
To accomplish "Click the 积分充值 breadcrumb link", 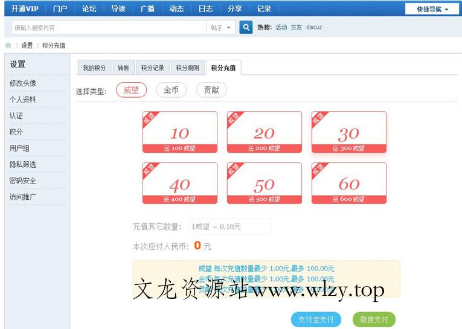I will [x=54, y=45].
